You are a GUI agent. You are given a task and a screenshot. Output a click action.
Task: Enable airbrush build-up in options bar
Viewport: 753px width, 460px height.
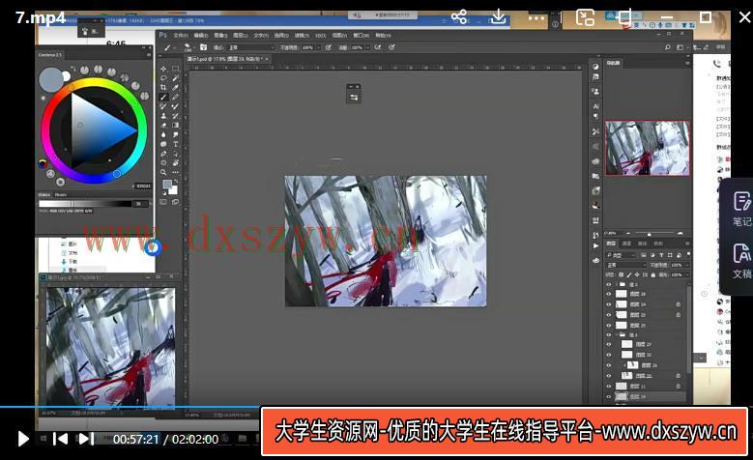point(378,47)
